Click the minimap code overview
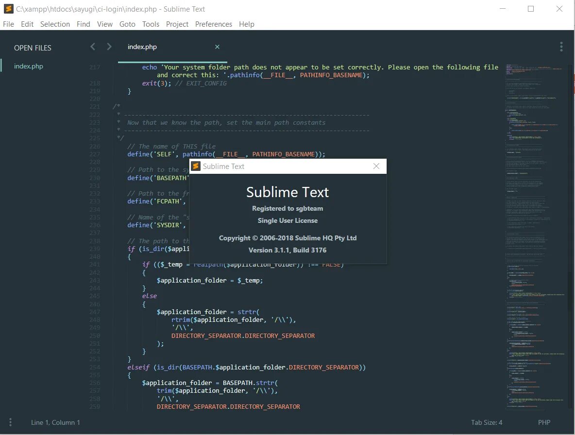The image size is (575, 435). point(535,236)
